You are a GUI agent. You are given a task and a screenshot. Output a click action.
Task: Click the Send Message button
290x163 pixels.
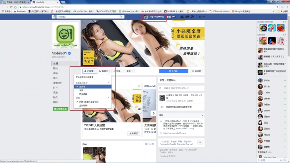196,71
